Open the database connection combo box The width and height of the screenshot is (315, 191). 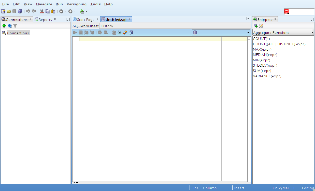[x=221, y=32]
